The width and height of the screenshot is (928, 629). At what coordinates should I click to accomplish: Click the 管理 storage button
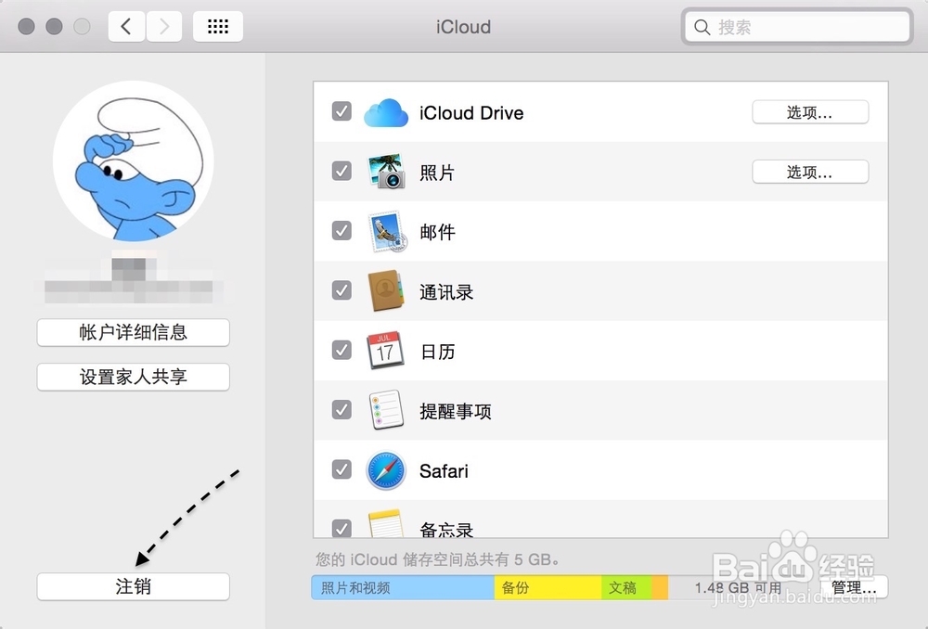pyautogui.click(x=854, y=587)
